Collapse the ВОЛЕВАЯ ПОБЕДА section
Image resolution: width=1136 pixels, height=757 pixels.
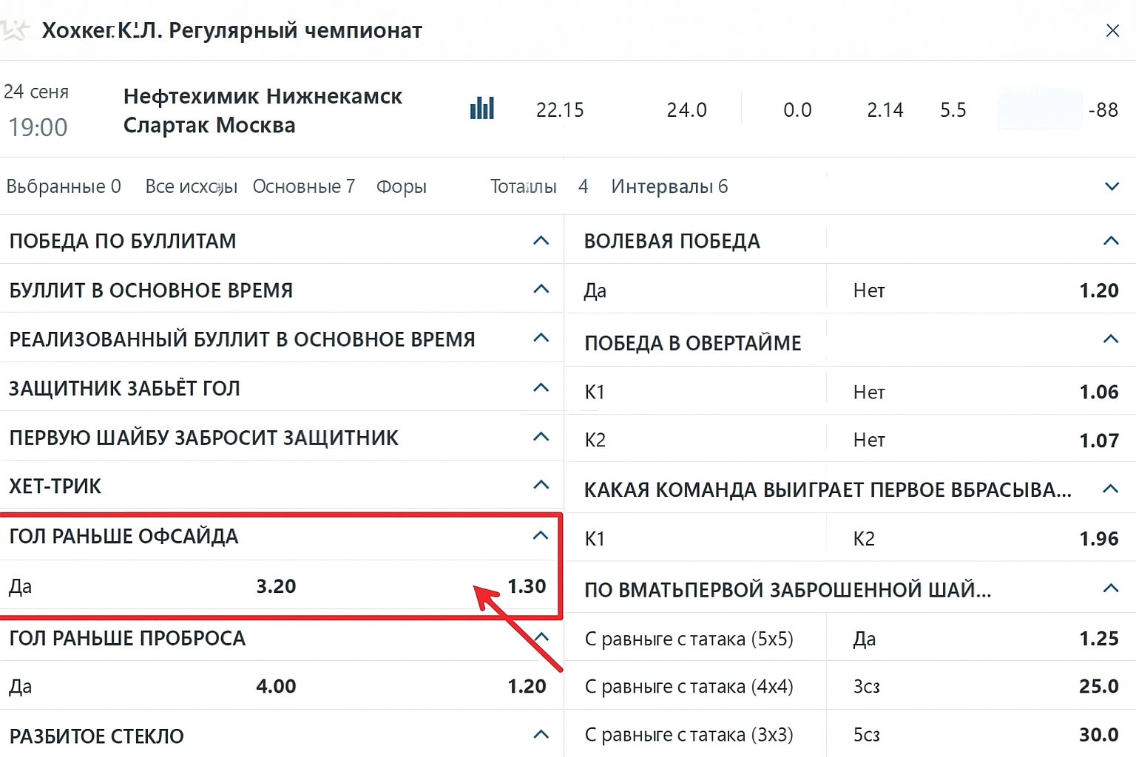pos(1110,241)
